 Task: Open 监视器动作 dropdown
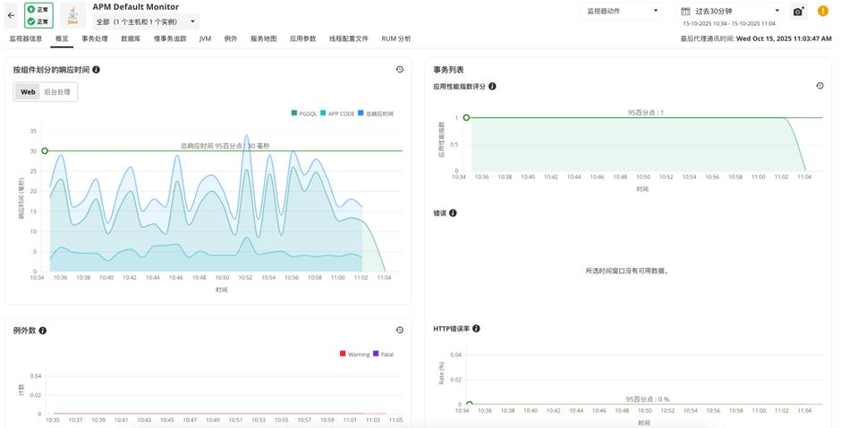click(622, 12)
